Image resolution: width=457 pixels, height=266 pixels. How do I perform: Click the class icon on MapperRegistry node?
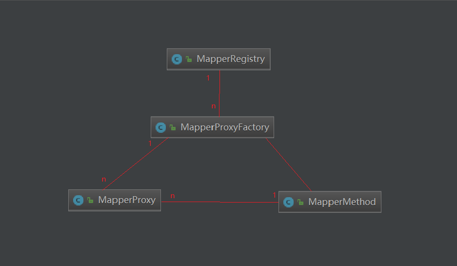coord(177,59)
